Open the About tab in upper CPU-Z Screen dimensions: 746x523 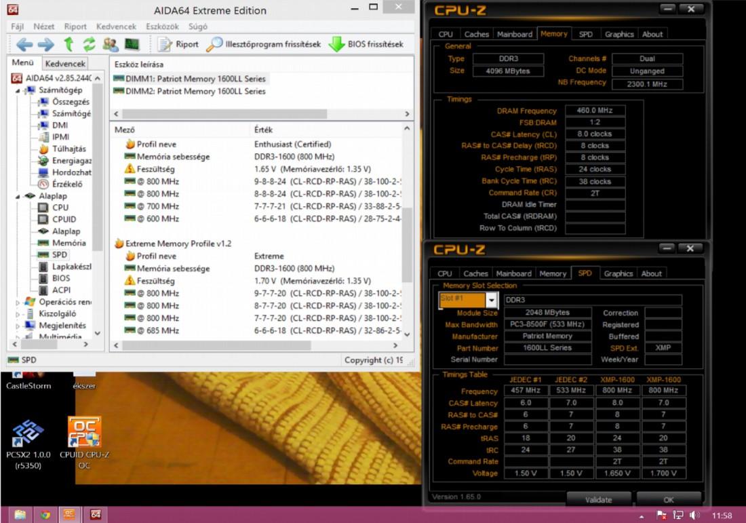tap(652, 35)
